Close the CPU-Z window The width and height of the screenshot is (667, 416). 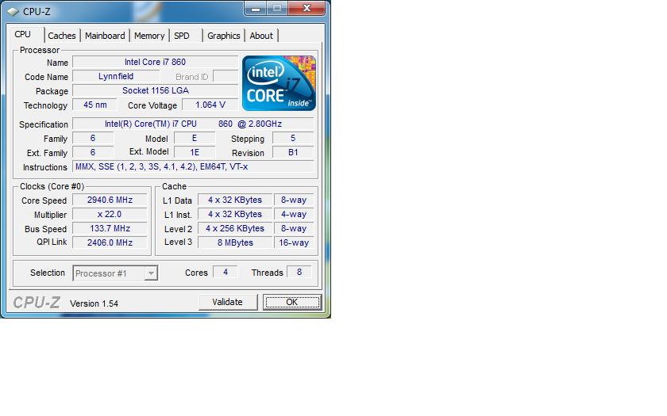point(307,8)
